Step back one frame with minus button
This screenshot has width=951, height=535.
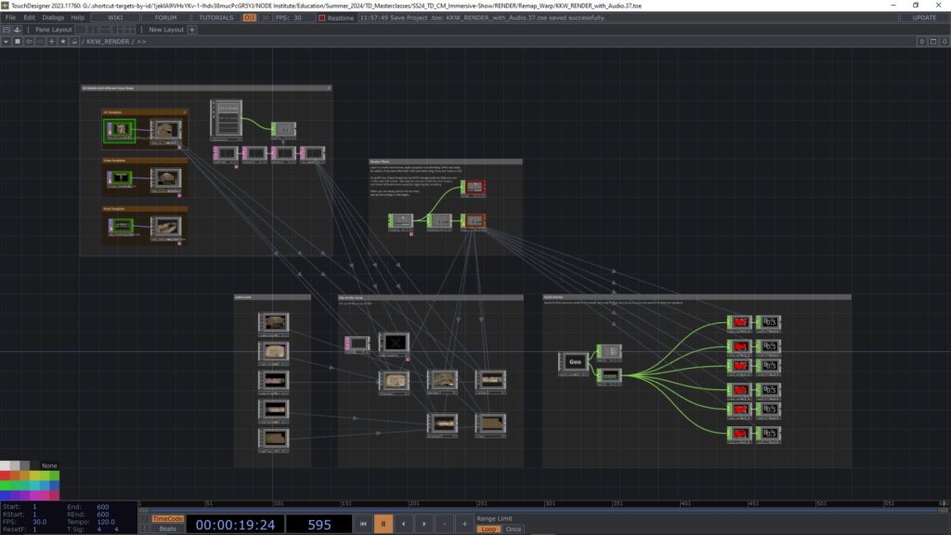pyautogui.click(x=445, y=525)
